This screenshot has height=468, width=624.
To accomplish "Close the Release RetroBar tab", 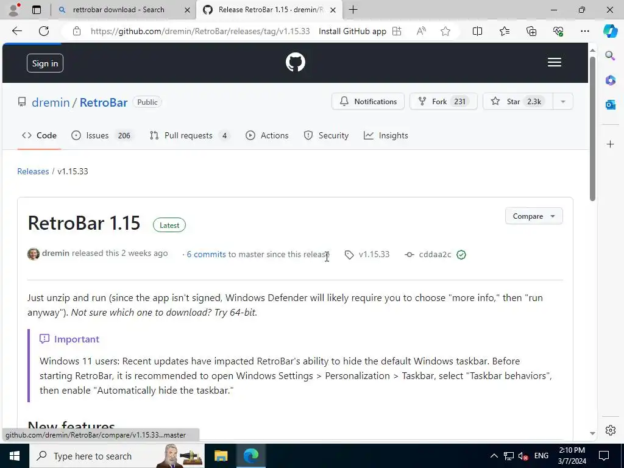I will pos(333,10).
